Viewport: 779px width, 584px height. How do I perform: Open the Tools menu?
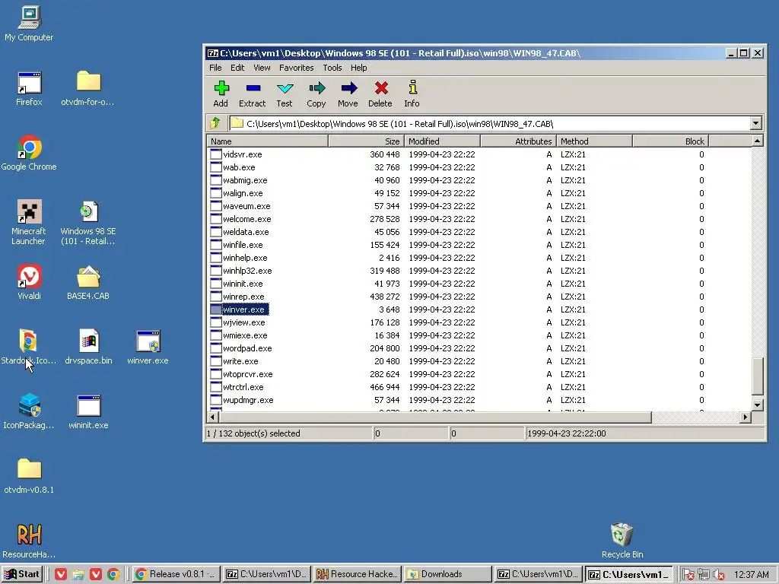pos(332,68)
